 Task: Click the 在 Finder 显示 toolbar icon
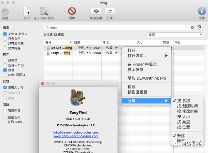tap(44, 11)
